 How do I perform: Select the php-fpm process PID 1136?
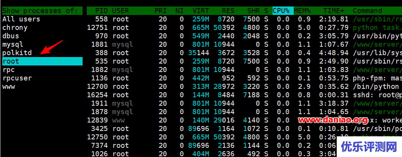click(244, 78)
